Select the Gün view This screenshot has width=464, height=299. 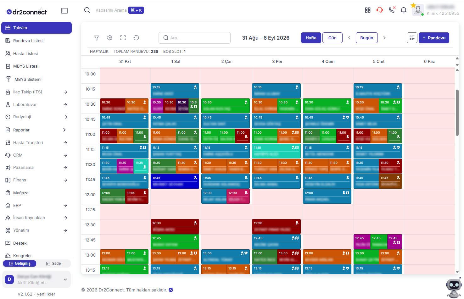pos(333,38)
